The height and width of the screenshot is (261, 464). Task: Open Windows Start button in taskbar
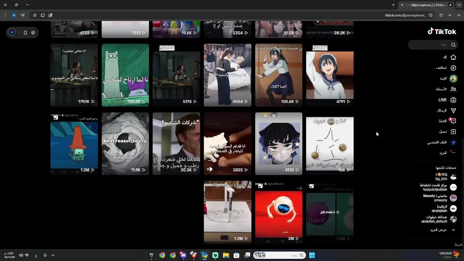click(x=312, y=255)
